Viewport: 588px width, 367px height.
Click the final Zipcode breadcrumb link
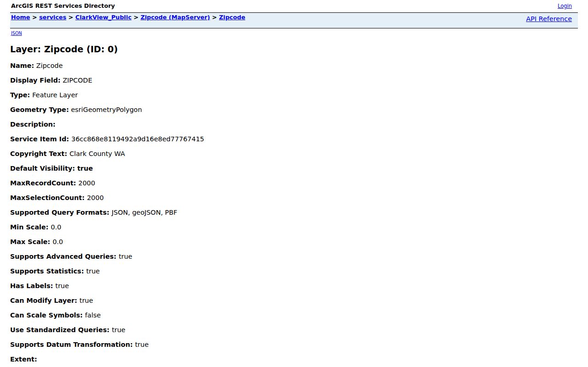(232, 17)
